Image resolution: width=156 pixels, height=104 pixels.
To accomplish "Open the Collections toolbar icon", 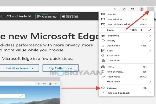I will click(x=133, y=9).
